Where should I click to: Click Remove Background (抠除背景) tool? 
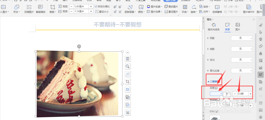pyautogui.click(x=130, y=9)
